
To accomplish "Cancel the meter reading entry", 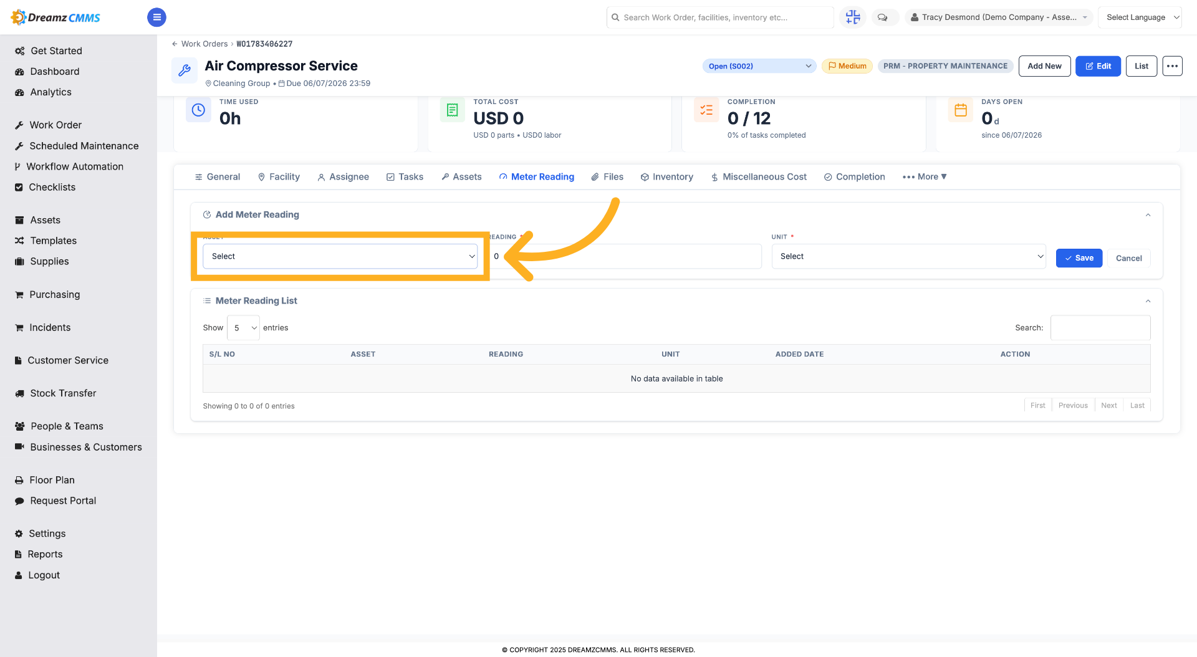I will point(1129,258).
